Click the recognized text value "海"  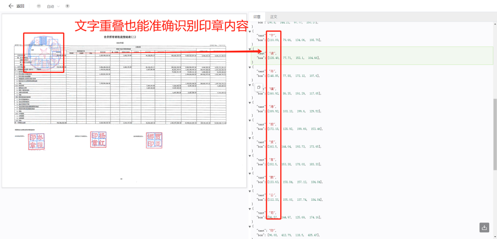(x=272, y=106)
